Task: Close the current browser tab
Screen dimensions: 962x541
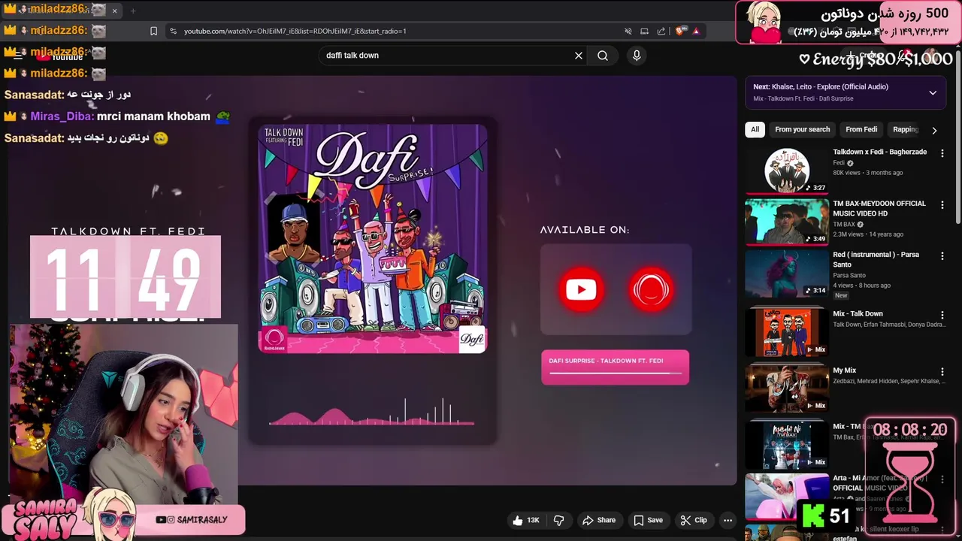Action: coord(114,11)
